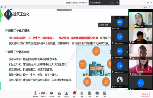Click the active speaker indicator bar at top
This screenshot has width=153, height=98.
[104, 3]
